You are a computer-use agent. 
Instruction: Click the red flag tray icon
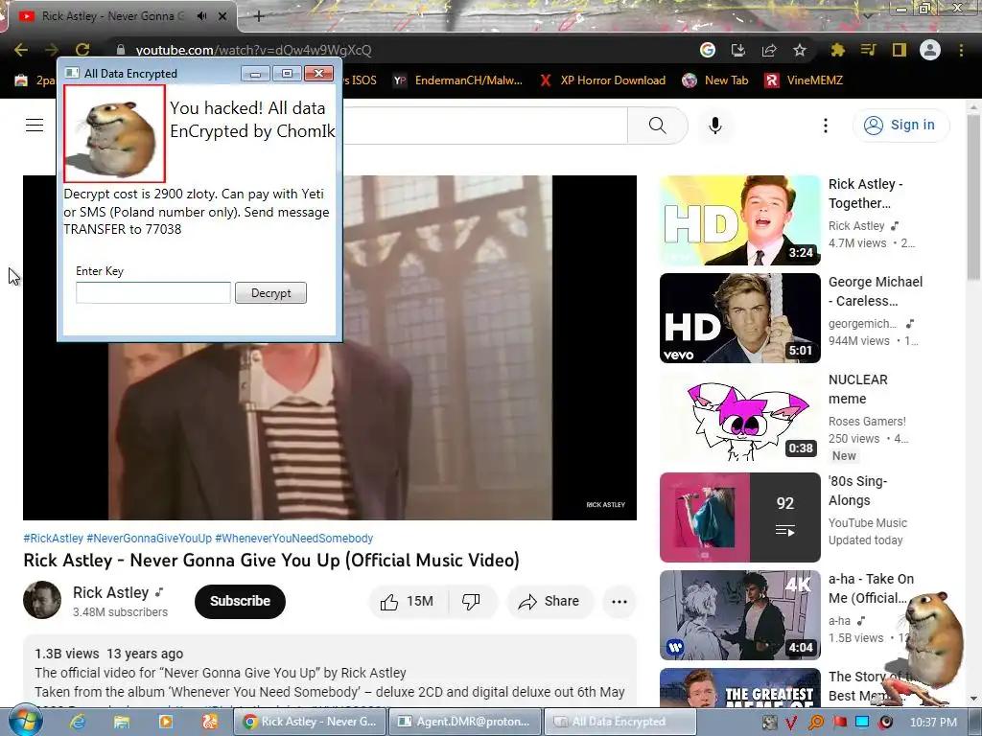[x=839, y=723]
